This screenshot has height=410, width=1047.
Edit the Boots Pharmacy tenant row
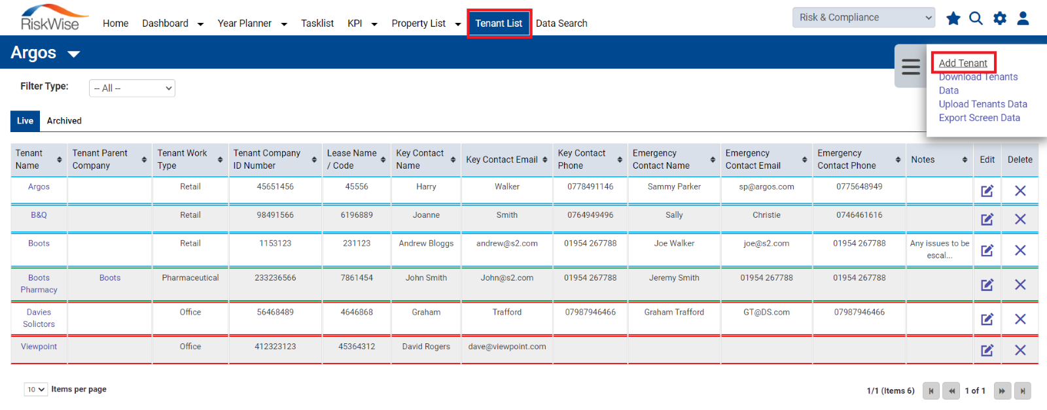point(987,284)
